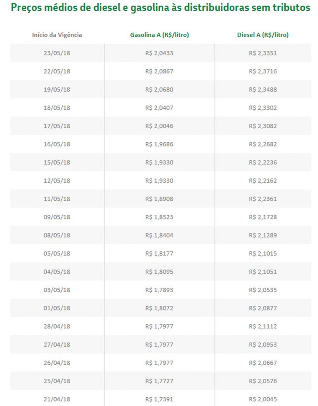Screen dimensions: 318x406
Task: Click the 21/04/18 date cell
Action: tap(57, 399)
